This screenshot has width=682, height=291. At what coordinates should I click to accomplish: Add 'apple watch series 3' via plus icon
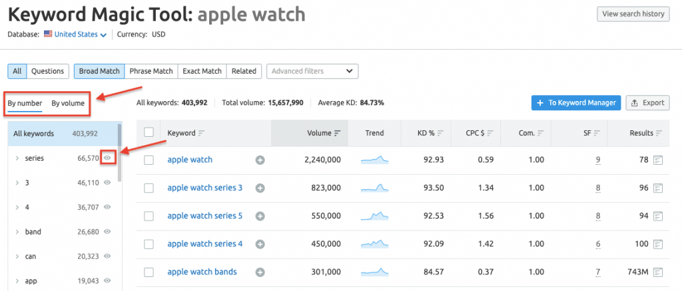(260, 188)
